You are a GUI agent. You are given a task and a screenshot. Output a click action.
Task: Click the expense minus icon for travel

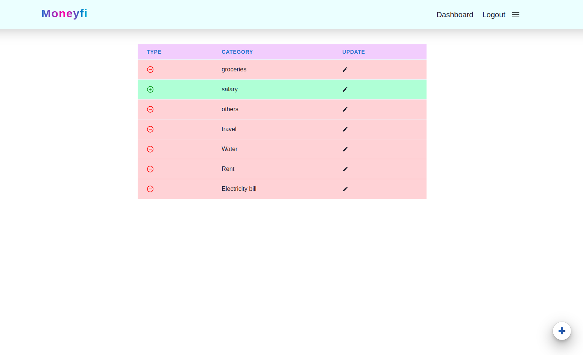150,129
